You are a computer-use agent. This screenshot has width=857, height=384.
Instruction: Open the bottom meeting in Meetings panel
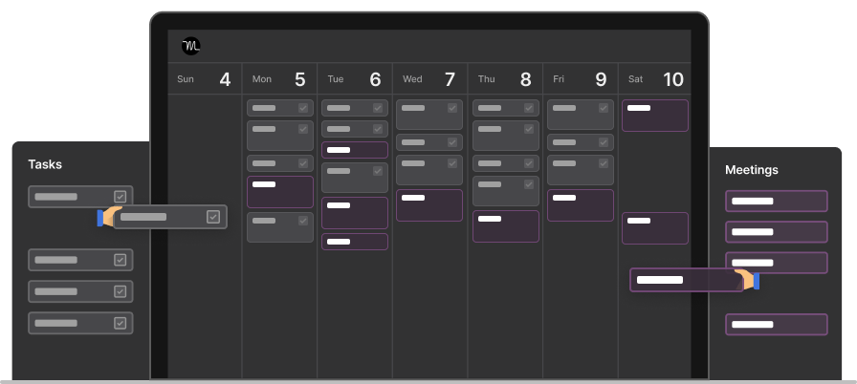coord(776,325)
